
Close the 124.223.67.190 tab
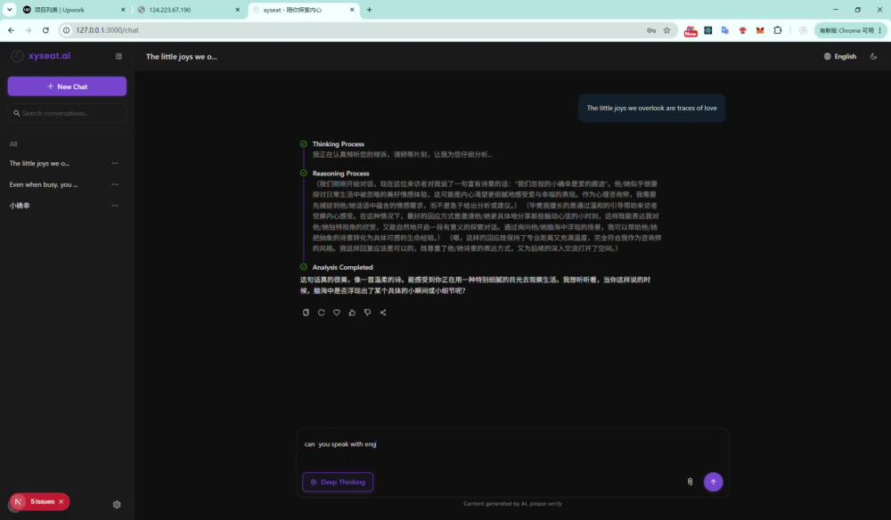238,10
